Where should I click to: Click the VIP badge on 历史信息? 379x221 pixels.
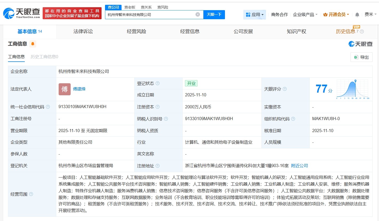pyautogui.click(x=357, y=27)
